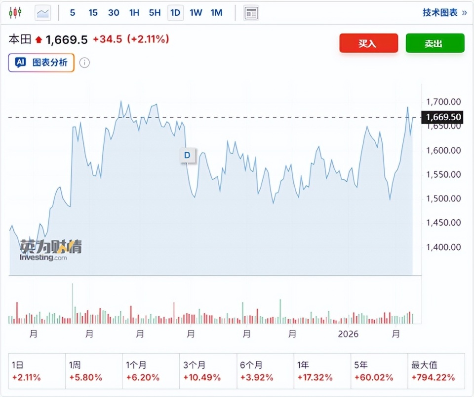Select the 5 minute interval
This screenshot has width=474, height=397.
[x=72, y=13]
